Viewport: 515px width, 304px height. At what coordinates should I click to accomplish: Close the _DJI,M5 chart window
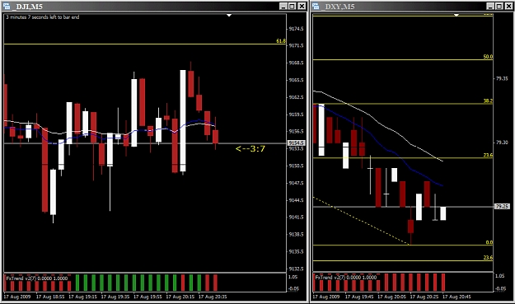302,7
